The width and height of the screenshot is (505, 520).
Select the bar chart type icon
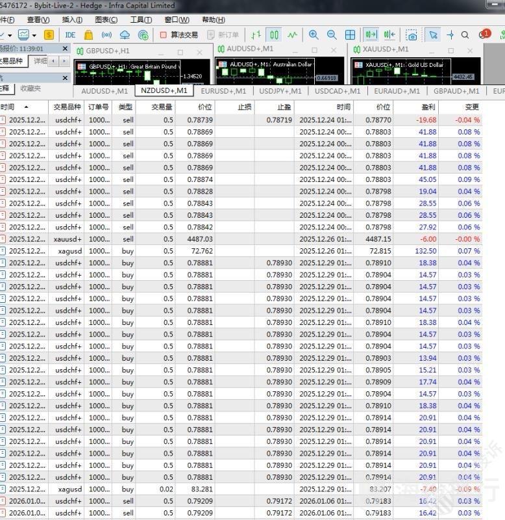coord(256,34)
